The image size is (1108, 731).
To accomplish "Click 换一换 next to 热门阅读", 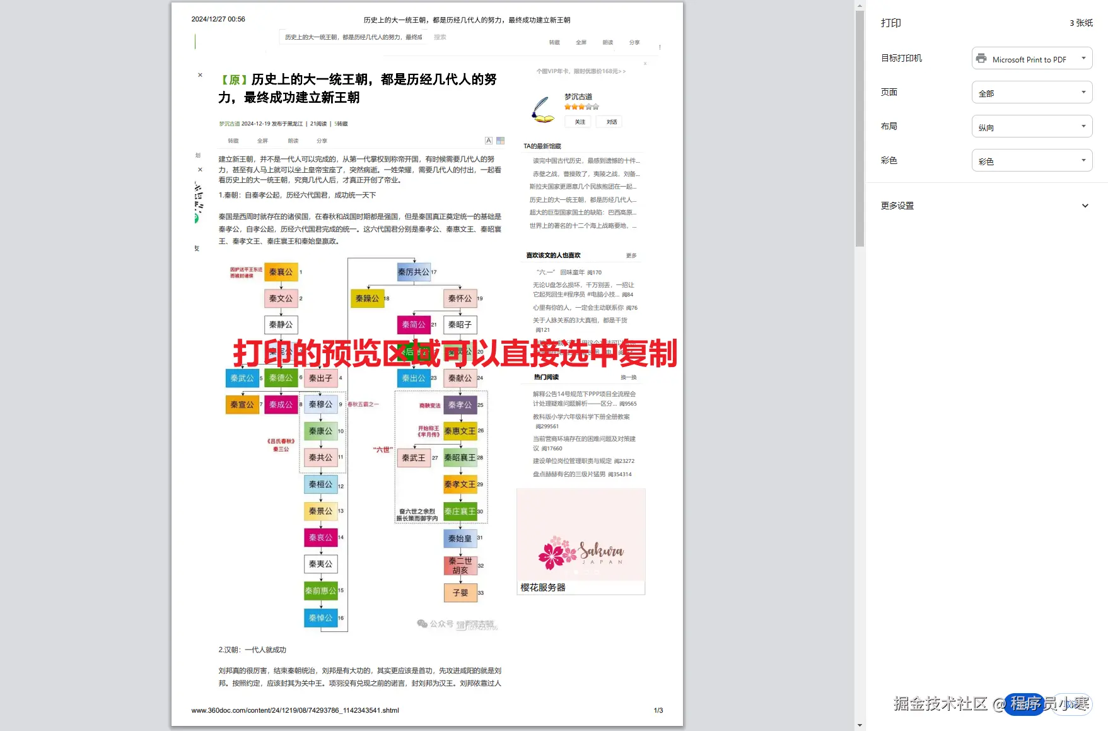I will tap(629, 377).
